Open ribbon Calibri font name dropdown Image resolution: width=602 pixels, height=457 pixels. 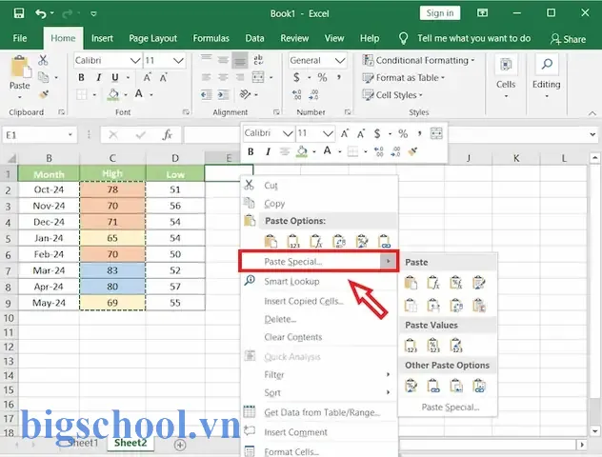(x=135, y=60)
